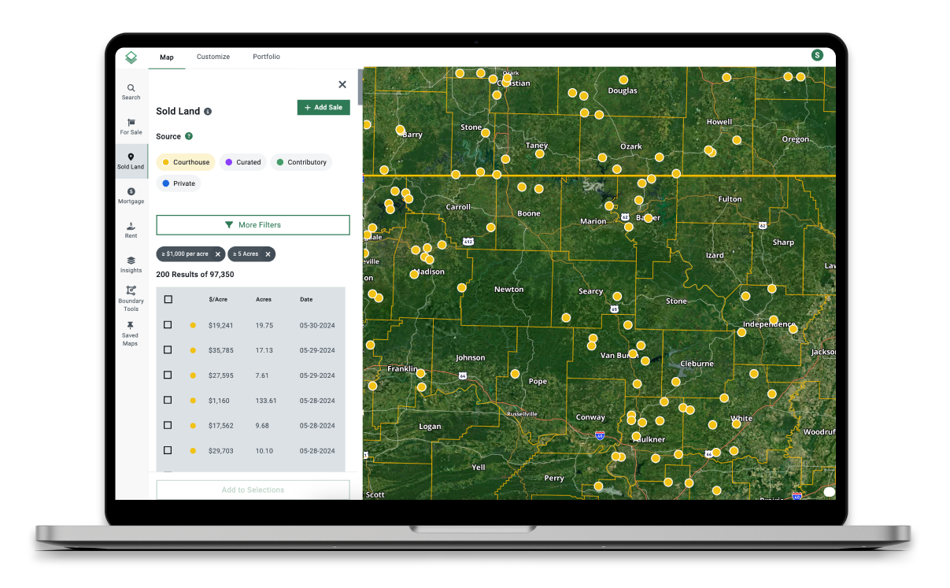Check the box for the $17,562 sale
Image resolution: width=950 pixels, height=588 pixels.
point(168,426)
